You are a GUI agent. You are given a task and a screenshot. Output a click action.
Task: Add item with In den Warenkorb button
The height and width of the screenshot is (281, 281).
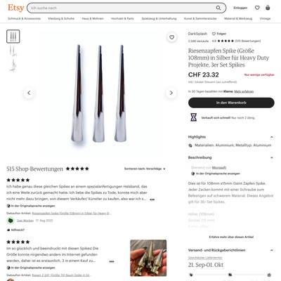(231, 103)
